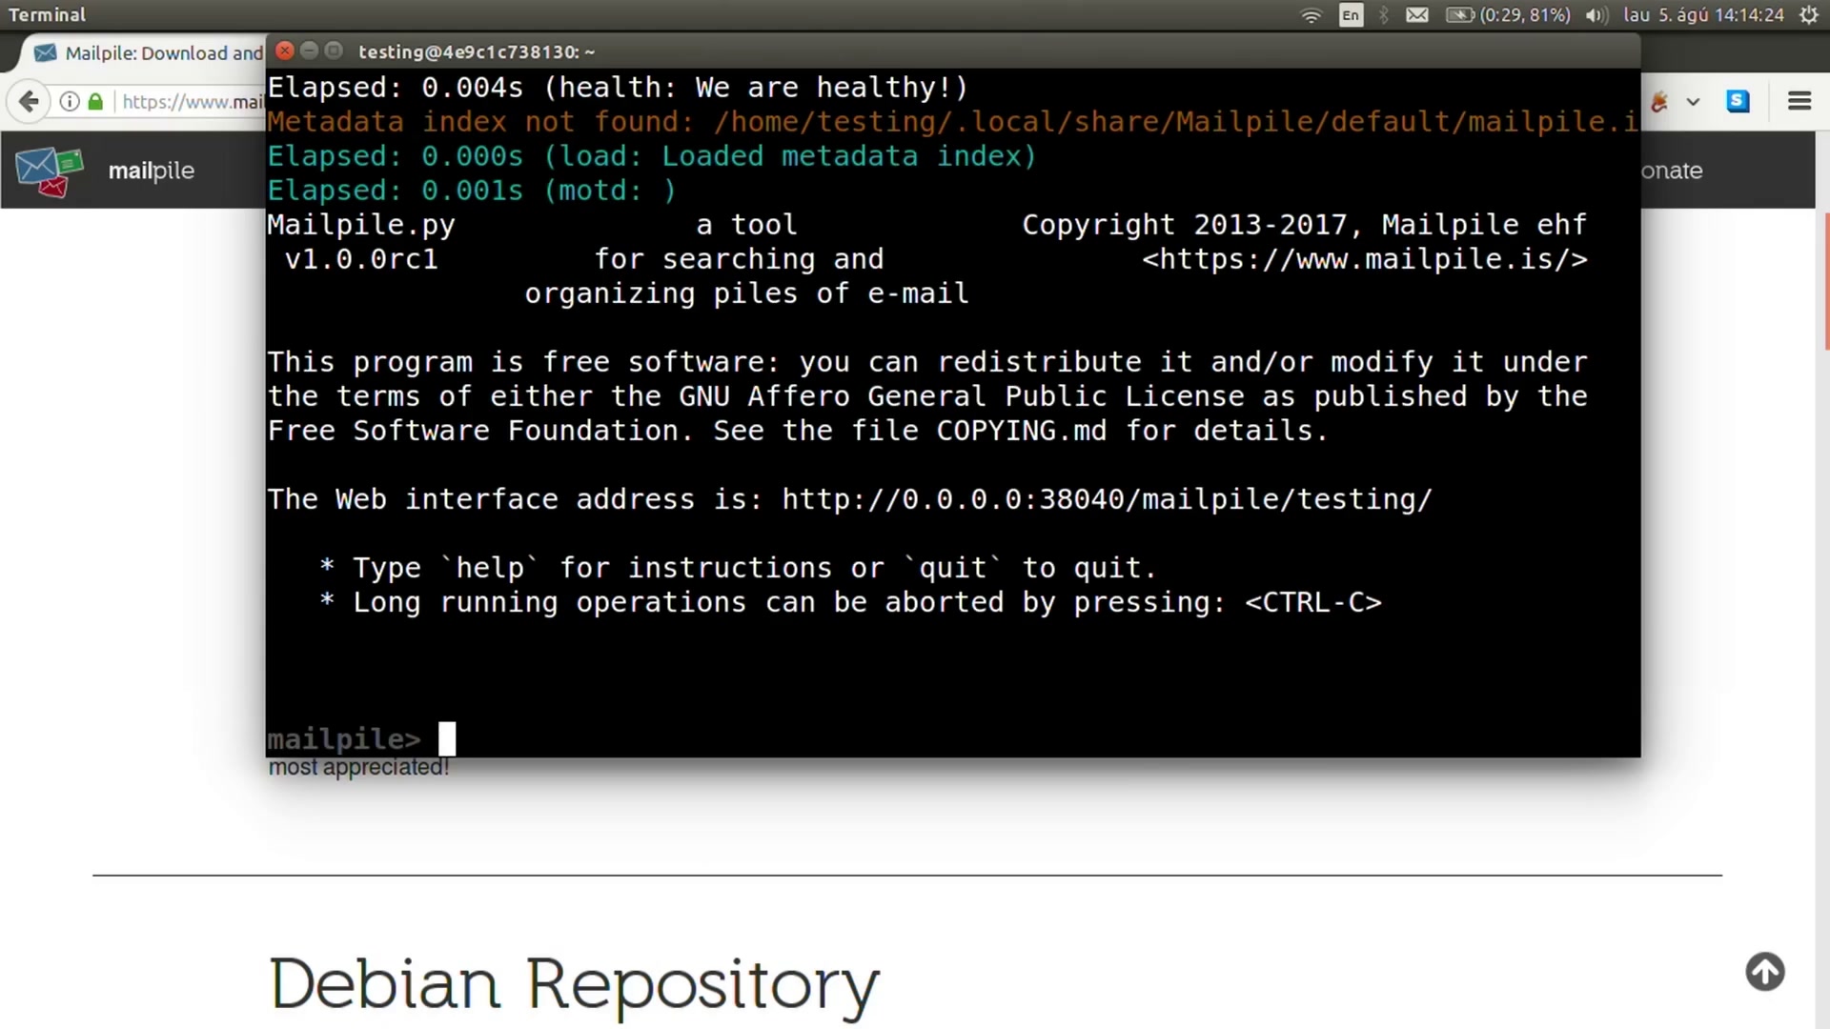
Task: Click the browser page vertical scrollbar
Action: [1826, 282]
